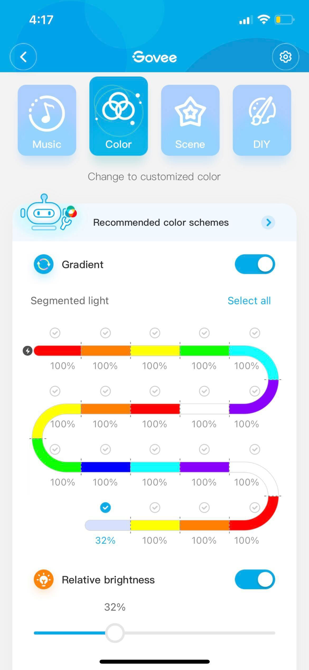Open the DIY mode tab
This screenshot has height=670, width=309.
click(x=262, y=120)
